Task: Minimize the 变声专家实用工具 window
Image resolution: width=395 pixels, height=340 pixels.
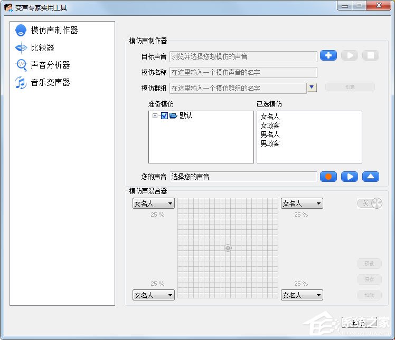Action: [x=345, y=6]
